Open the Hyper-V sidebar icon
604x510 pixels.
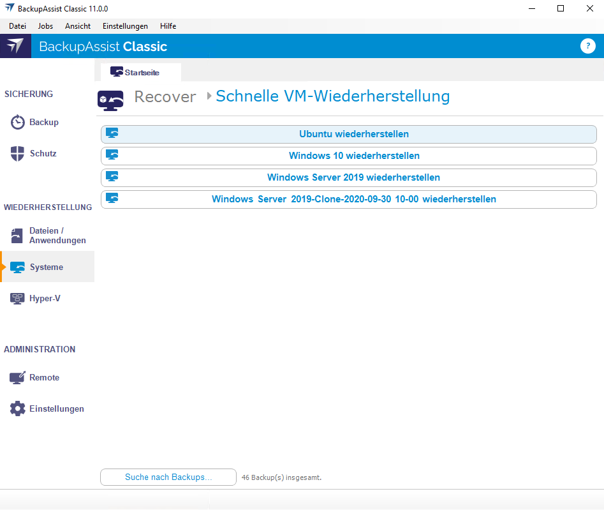[x=18, y=299]
